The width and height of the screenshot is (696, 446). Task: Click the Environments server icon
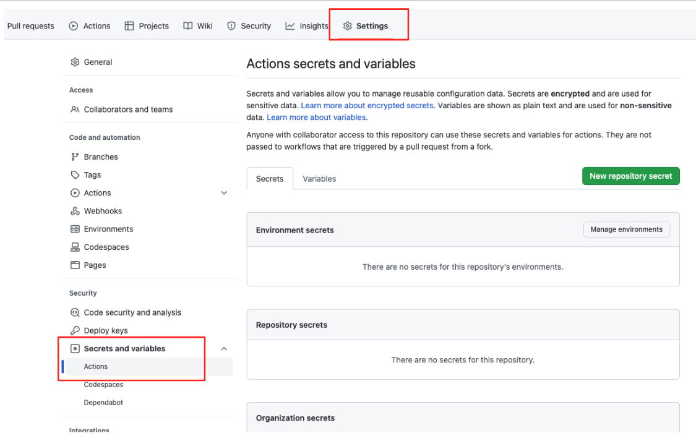(74, 229)
